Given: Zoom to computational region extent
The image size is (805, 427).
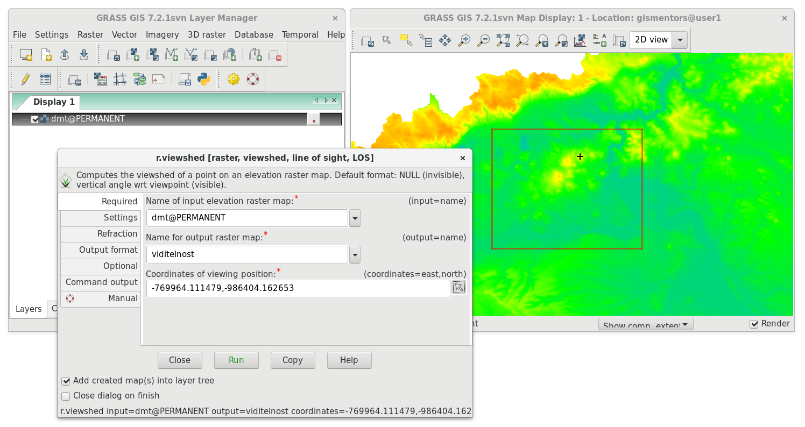Looking at the screenshot, I should tap(522, 40).
